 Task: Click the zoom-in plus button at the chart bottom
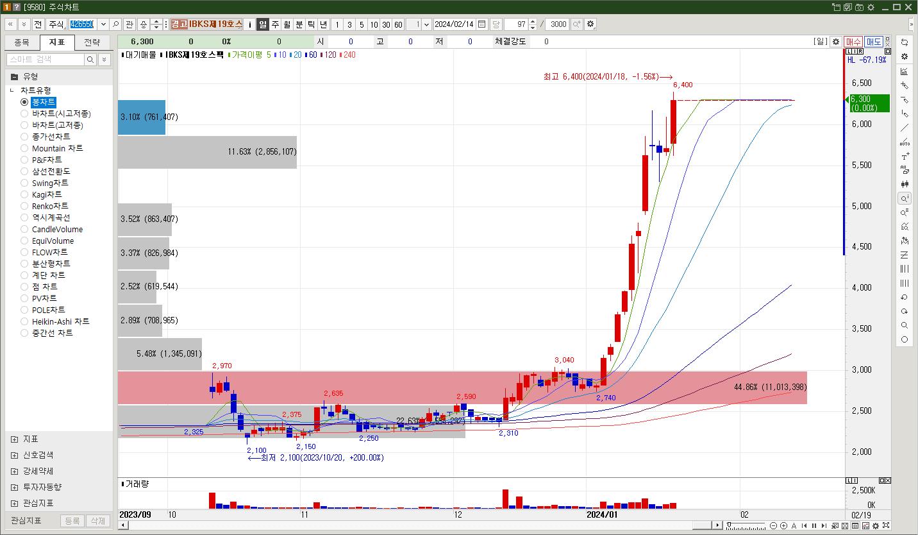click(x=783, y=526)
